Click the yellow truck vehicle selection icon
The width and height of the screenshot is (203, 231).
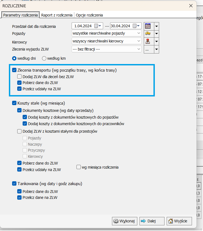click(148, 34)
